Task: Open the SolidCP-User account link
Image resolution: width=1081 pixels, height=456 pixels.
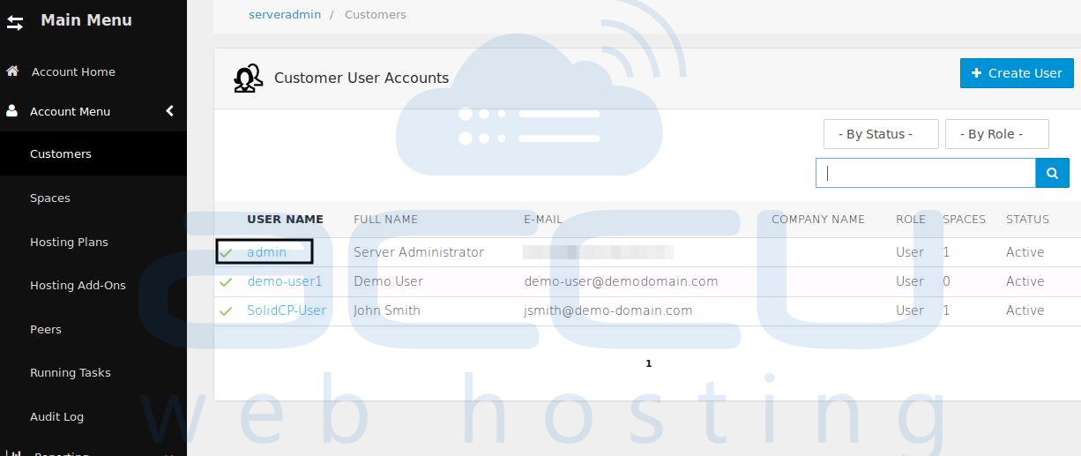Action: pos(287,310)
